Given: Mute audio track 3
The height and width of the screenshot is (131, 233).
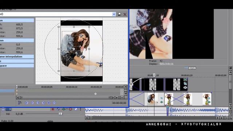Looking at the screenshot, I should 76,109.
